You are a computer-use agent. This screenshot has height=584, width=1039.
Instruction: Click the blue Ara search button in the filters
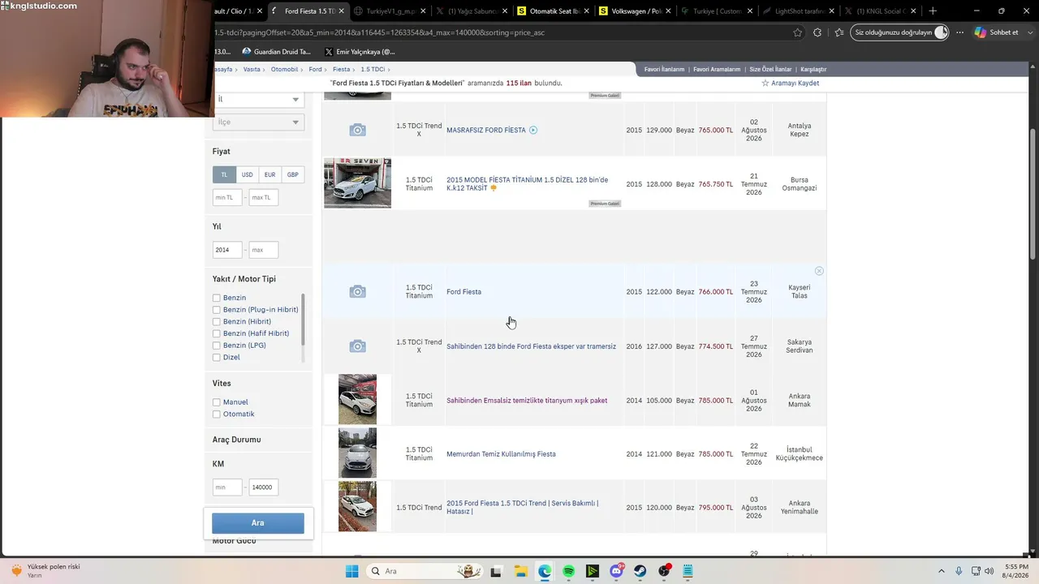(258, 523)
